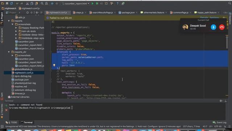Click the green Debug bug icon
This screenshot has width=232, height=131.
coord(97,3)
